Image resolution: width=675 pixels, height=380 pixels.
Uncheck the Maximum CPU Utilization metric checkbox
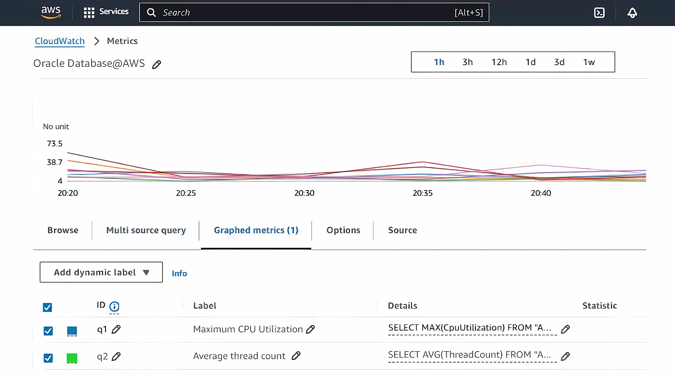tap(48, 331)
